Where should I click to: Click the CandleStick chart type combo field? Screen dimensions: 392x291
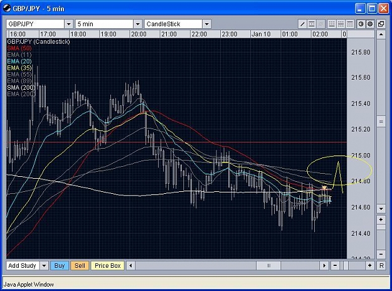[174, 24]
